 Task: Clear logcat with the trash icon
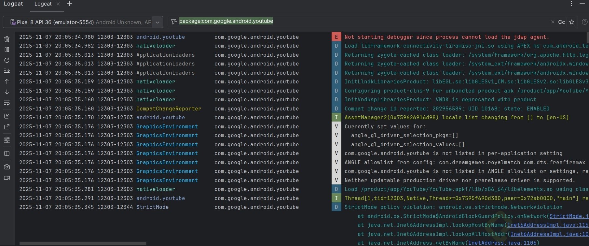[7, 39]
